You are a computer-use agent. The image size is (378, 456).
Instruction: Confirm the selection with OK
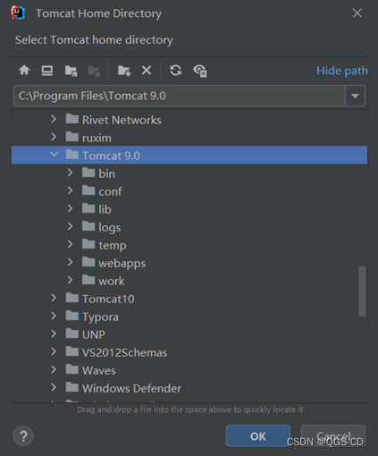pos(258,436)
